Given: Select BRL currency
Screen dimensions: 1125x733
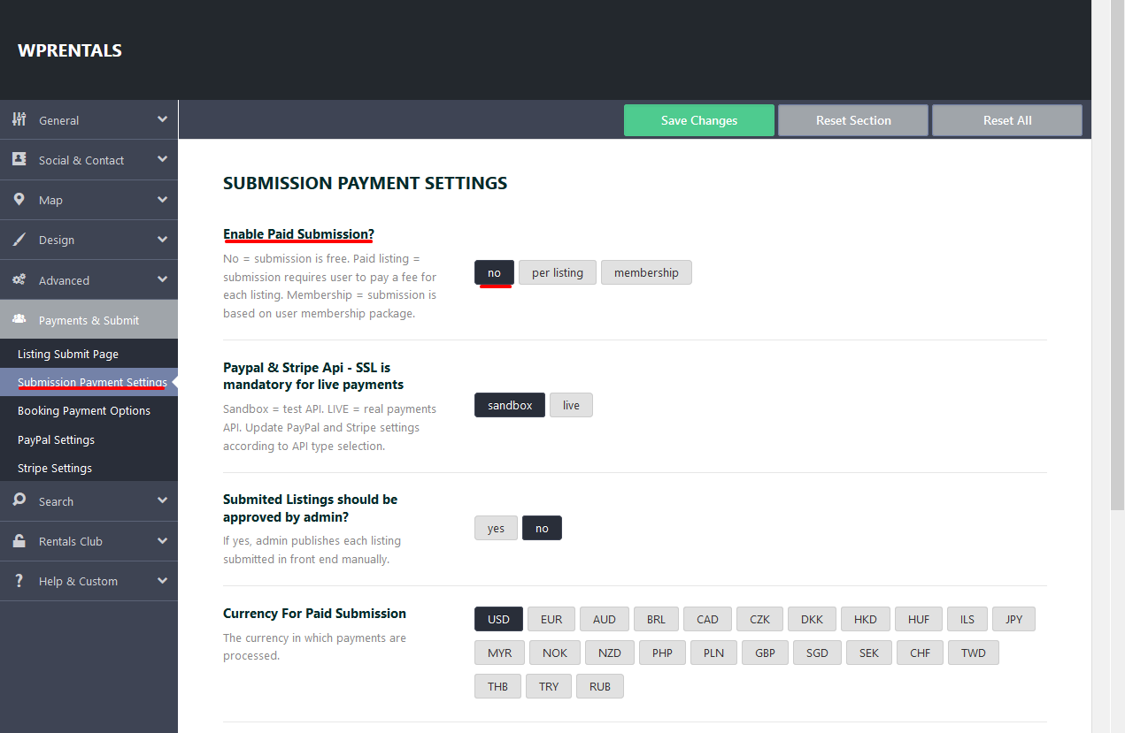Looking at the screenshot, I should 656,619.
